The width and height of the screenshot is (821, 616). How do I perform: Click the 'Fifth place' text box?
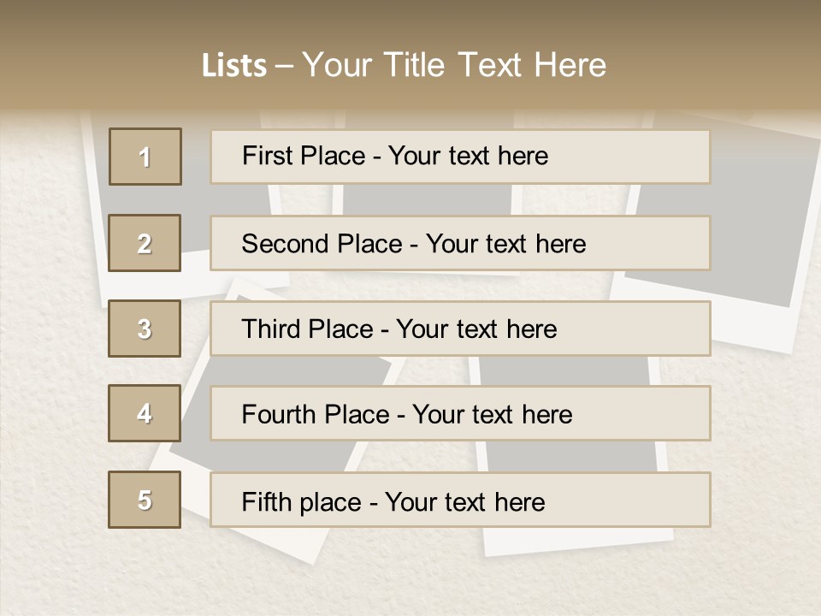(460, 500)
